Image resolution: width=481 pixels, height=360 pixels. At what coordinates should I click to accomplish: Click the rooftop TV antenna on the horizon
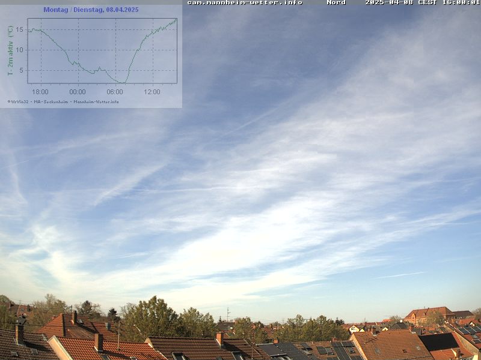coord(228,314)
